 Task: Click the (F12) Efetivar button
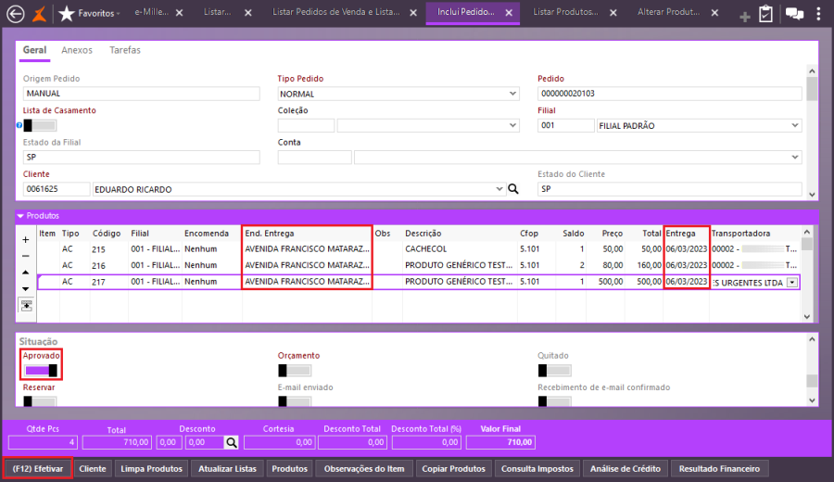[38, 469]
